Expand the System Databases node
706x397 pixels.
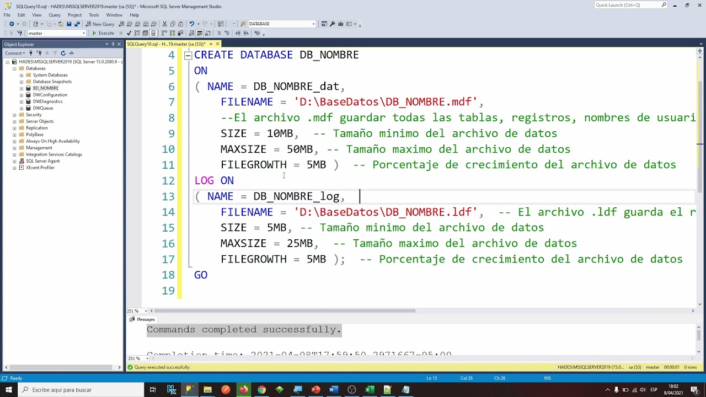(21, 75)
